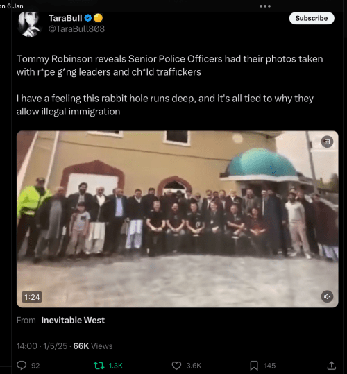Open the TaraBull display name link
The image size is (347, 374).
click(65, 18)
